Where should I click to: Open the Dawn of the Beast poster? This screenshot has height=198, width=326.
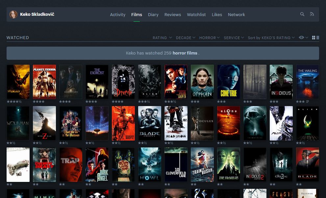click(x=44, y=165)
